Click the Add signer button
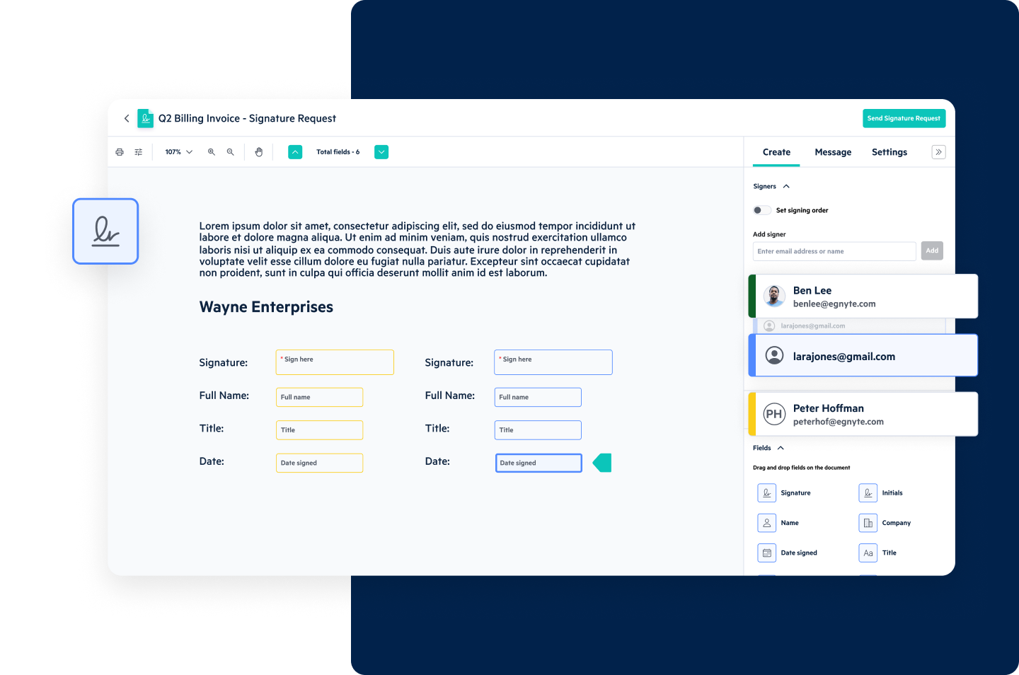 932,250
